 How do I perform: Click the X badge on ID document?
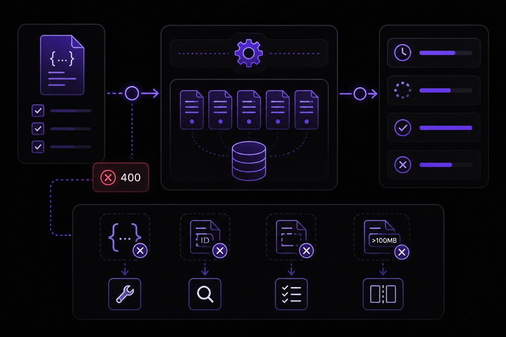point(220,251)
